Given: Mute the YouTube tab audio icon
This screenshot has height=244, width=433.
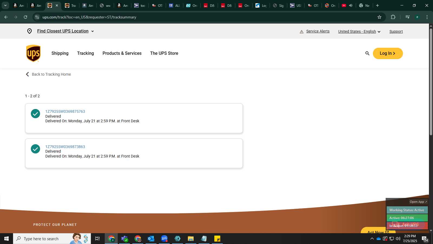Looking at the screenshot, I should tap(351, 5).
